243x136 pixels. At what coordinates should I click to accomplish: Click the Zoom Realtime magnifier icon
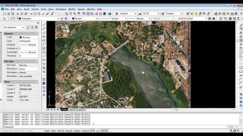point(71,14)
